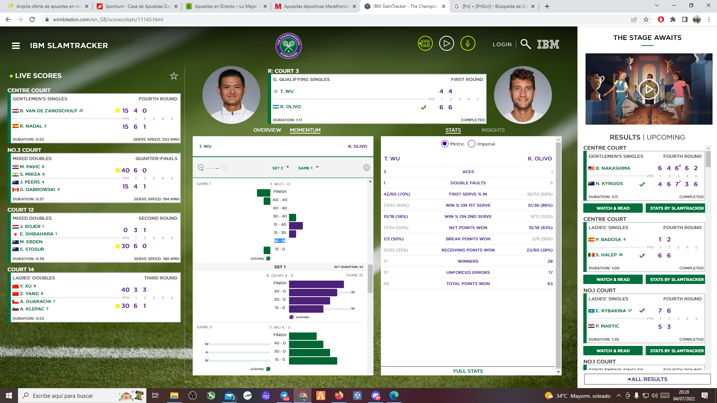
Task: Select the Metric radio button
Action: [x=444, y=144]
